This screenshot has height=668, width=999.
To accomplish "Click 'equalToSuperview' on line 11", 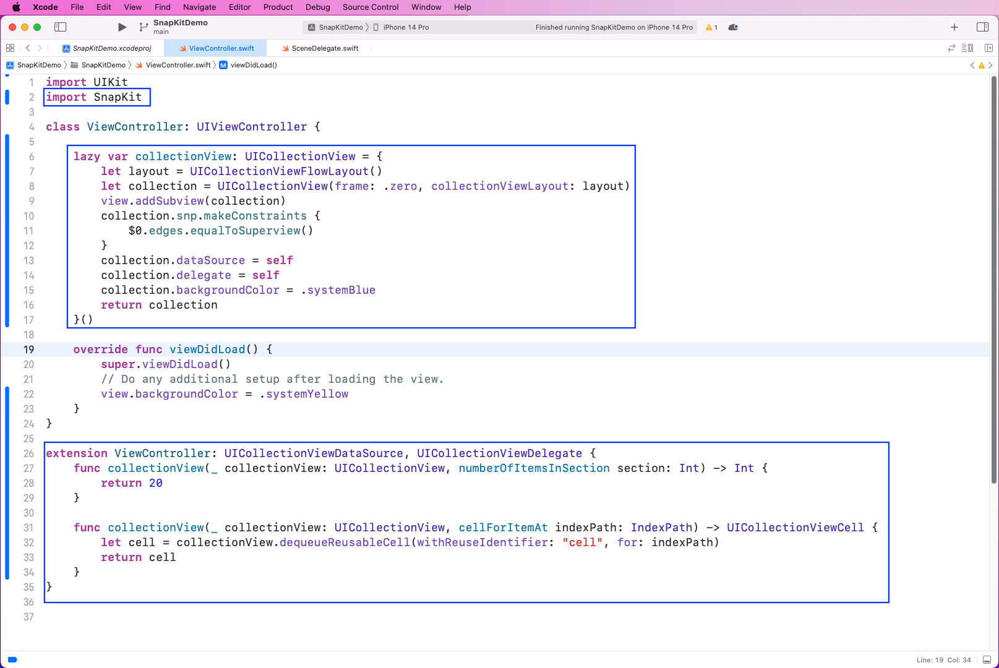I will [245, 231].
